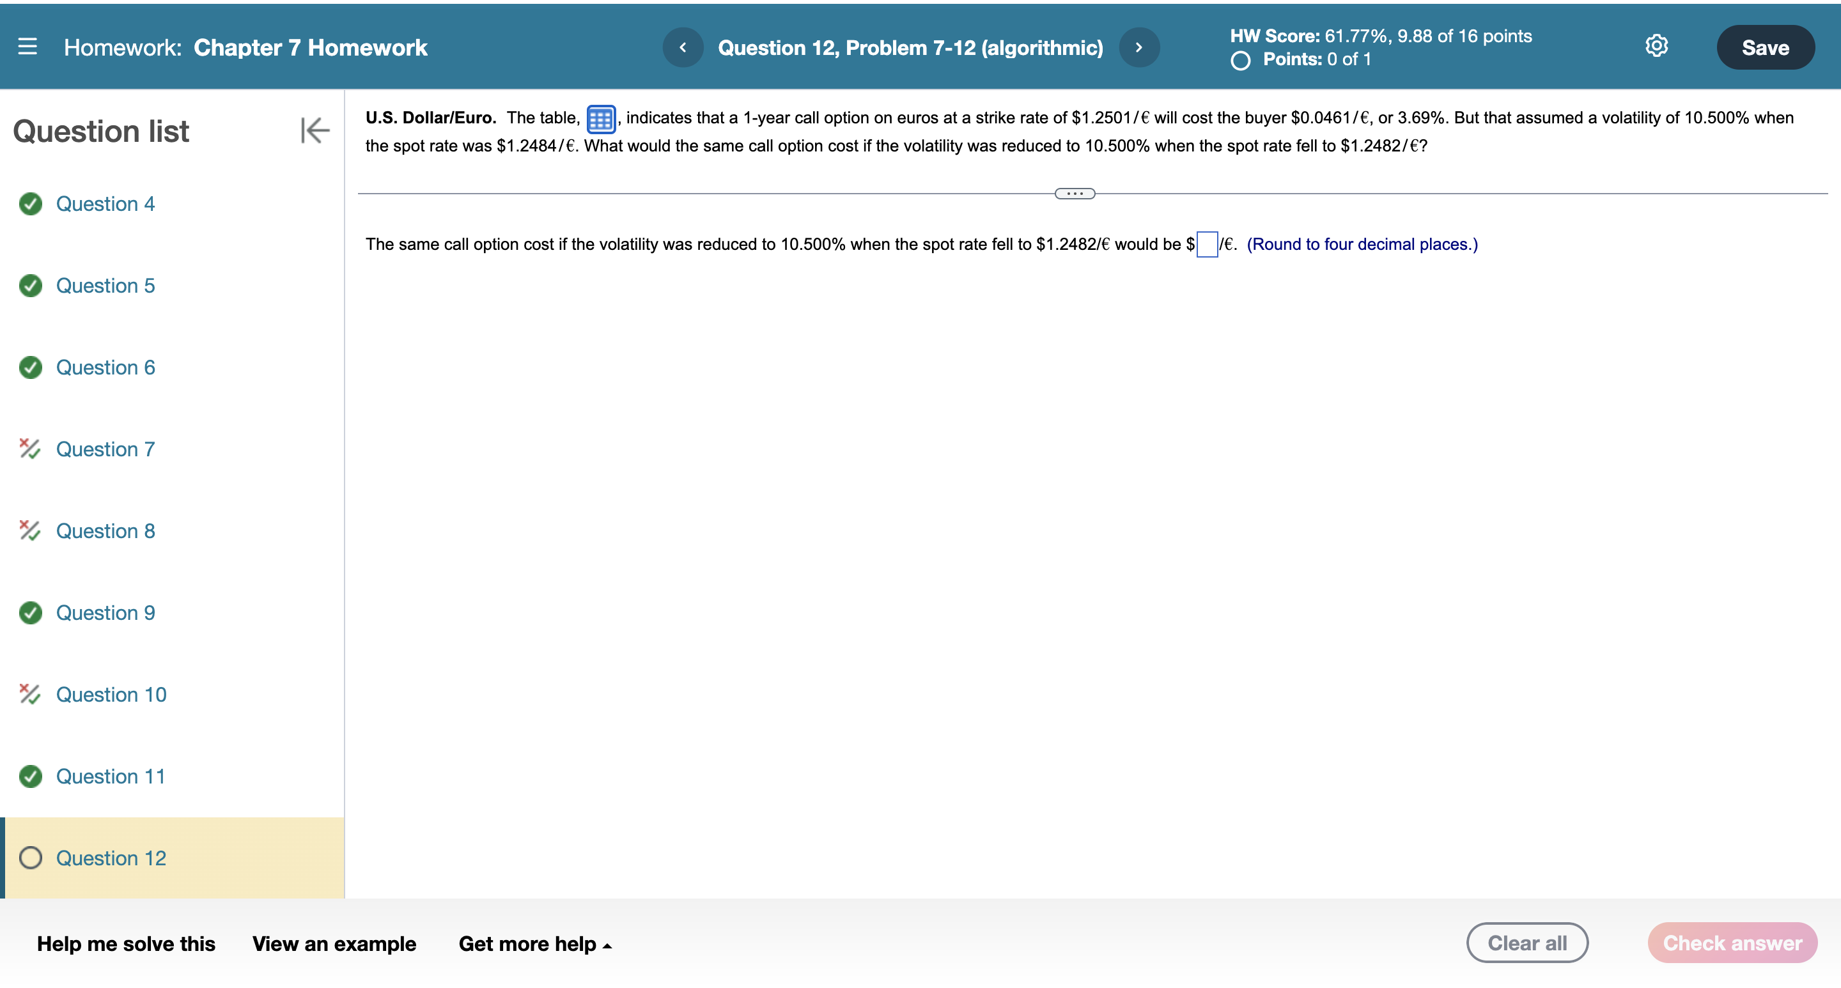This screenshot has width=1841, height=988.
Task: Select the Question 12 status circle
Action: tap(31, 857)
